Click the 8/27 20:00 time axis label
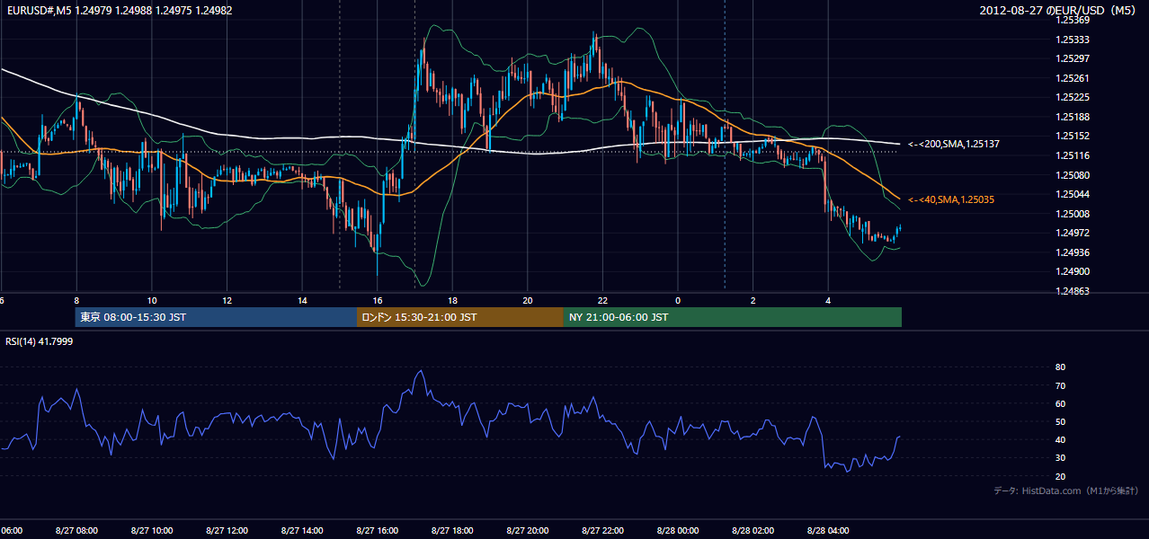 pos(527,531)
